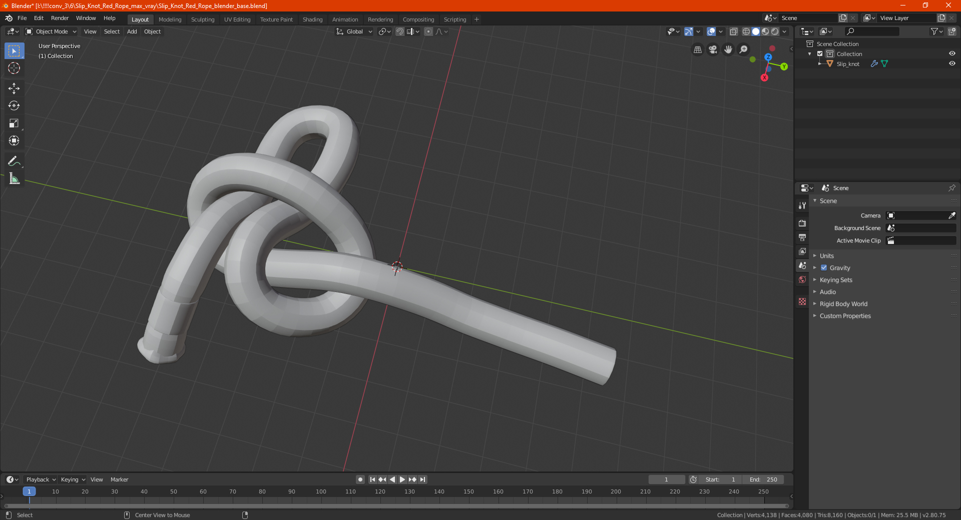
Task: Click the zoom view magnifier icon
Action: click(x=744, y=49)
